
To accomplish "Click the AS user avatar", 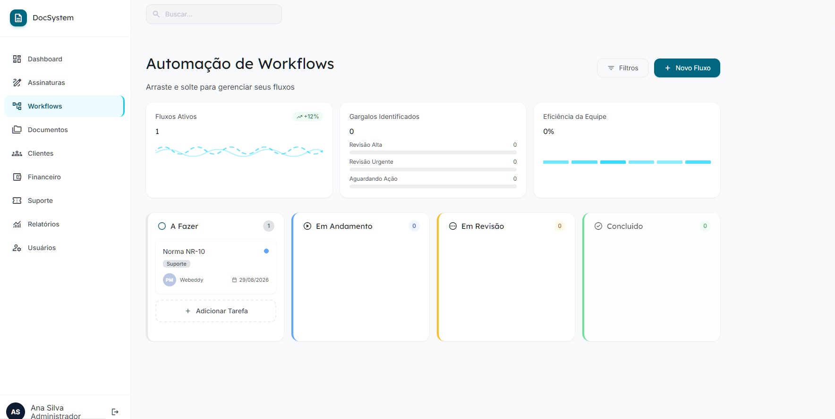I will pyautogui.click(x=16, y=411).
